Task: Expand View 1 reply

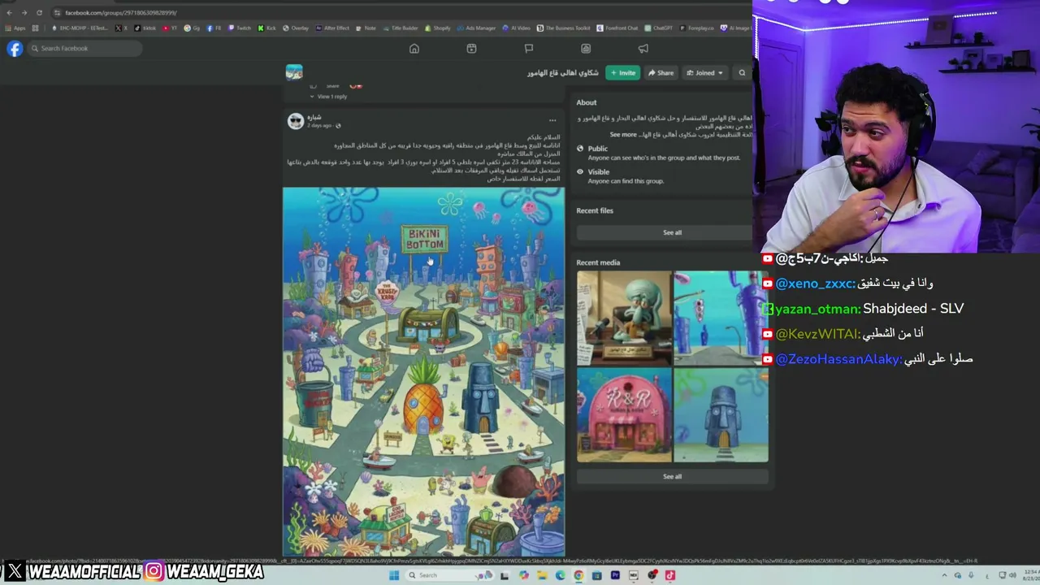Action: pos(328,97)
